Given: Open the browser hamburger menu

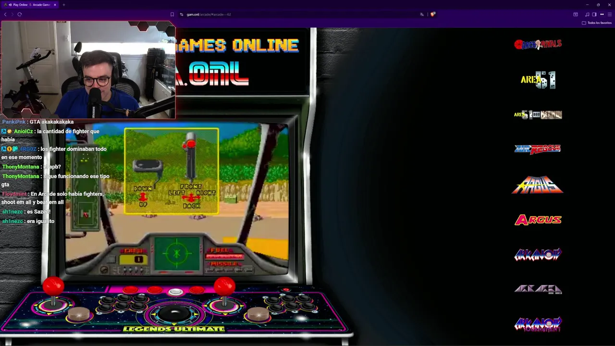Looking at the screenshot, I should (610, 14).
